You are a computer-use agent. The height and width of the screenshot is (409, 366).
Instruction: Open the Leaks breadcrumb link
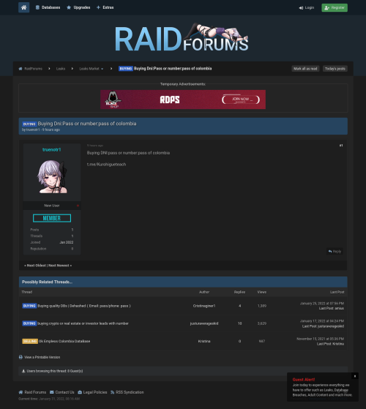point(61,69)
